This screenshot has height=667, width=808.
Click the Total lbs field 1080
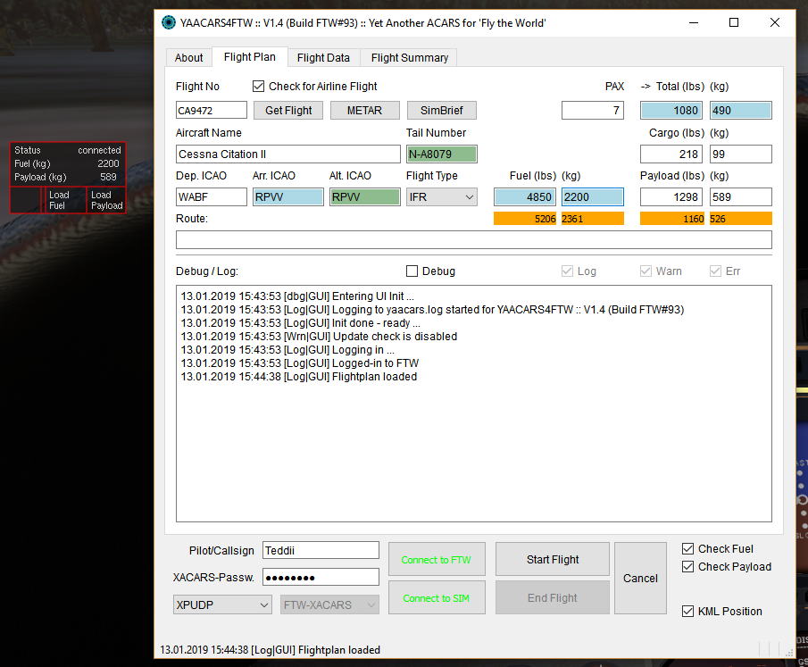click(671, 111)
